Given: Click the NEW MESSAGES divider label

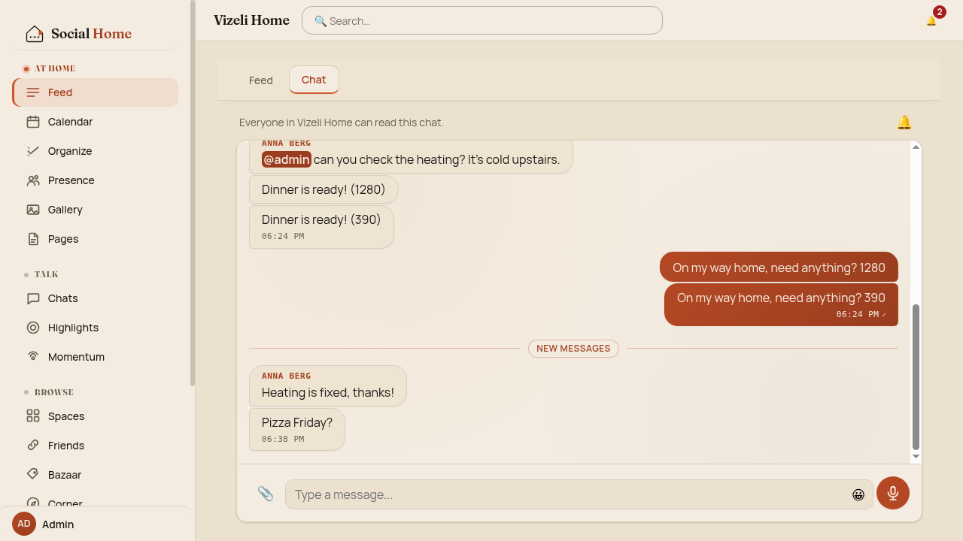Looking at the screenshot, I should pos(573,349).
